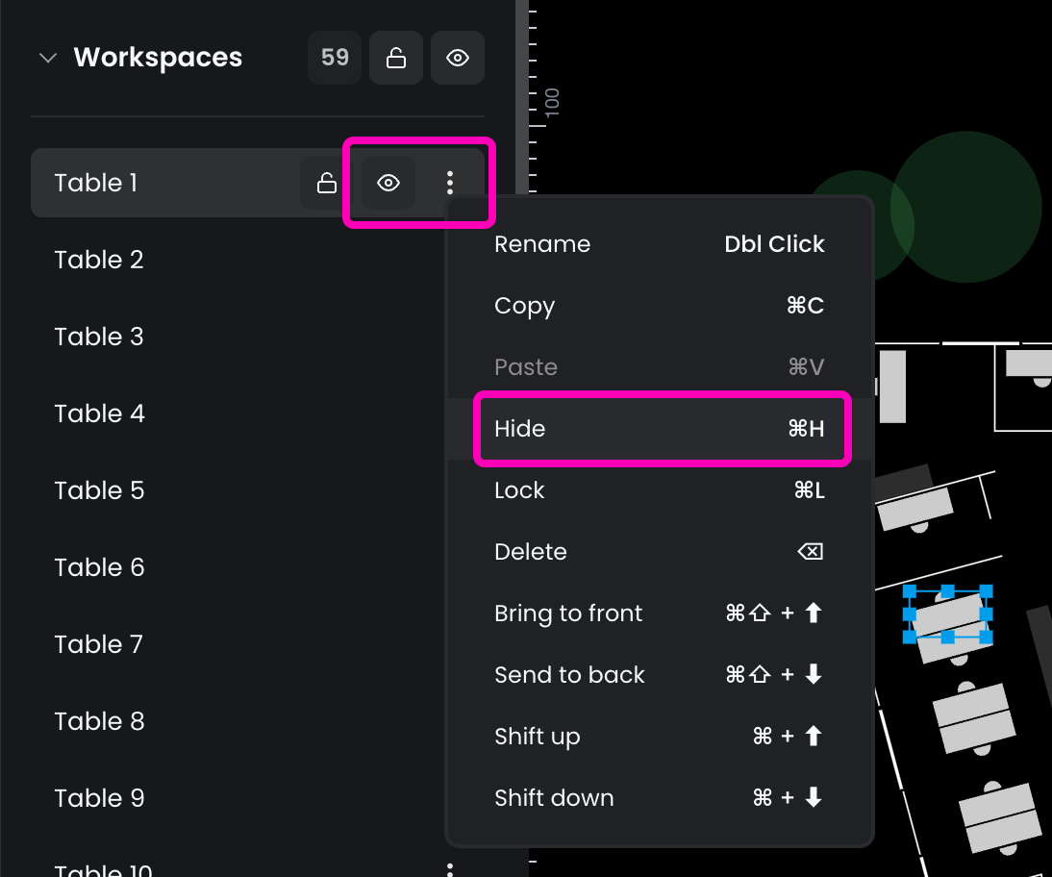Select Table 5 in the layer list
The height and width of the screenshot is (877, 1052).
pos(100,490)
